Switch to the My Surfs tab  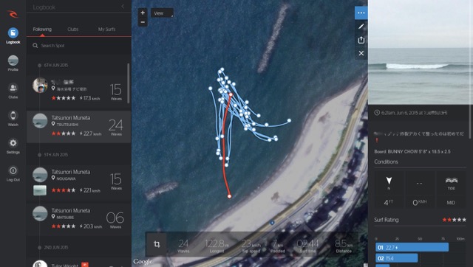(x=106, y=30)
